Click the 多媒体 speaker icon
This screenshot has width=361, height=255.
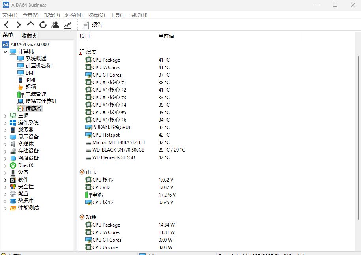[x=13, y=144]
